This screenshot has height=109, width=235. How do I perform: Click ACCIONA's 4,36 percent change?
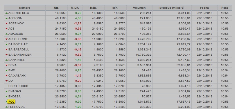tap(78, 18)
